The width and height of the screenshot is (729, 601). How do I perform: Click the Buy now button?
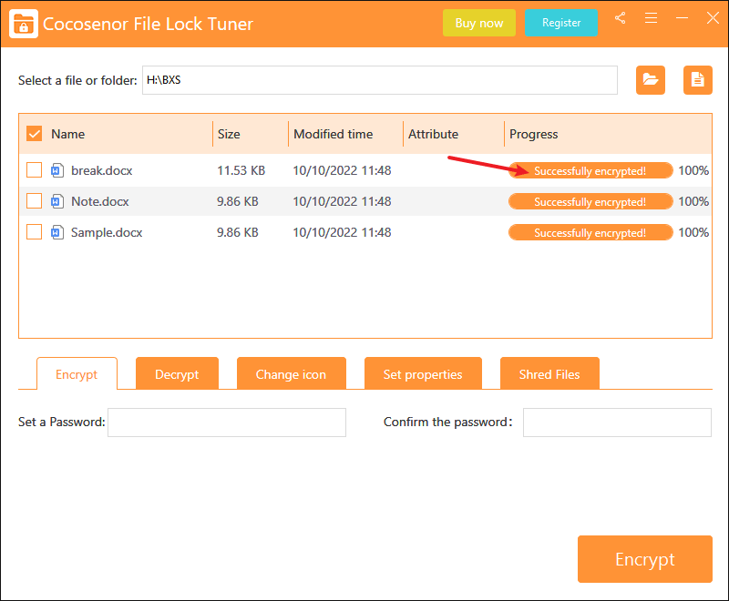point(479,23)
